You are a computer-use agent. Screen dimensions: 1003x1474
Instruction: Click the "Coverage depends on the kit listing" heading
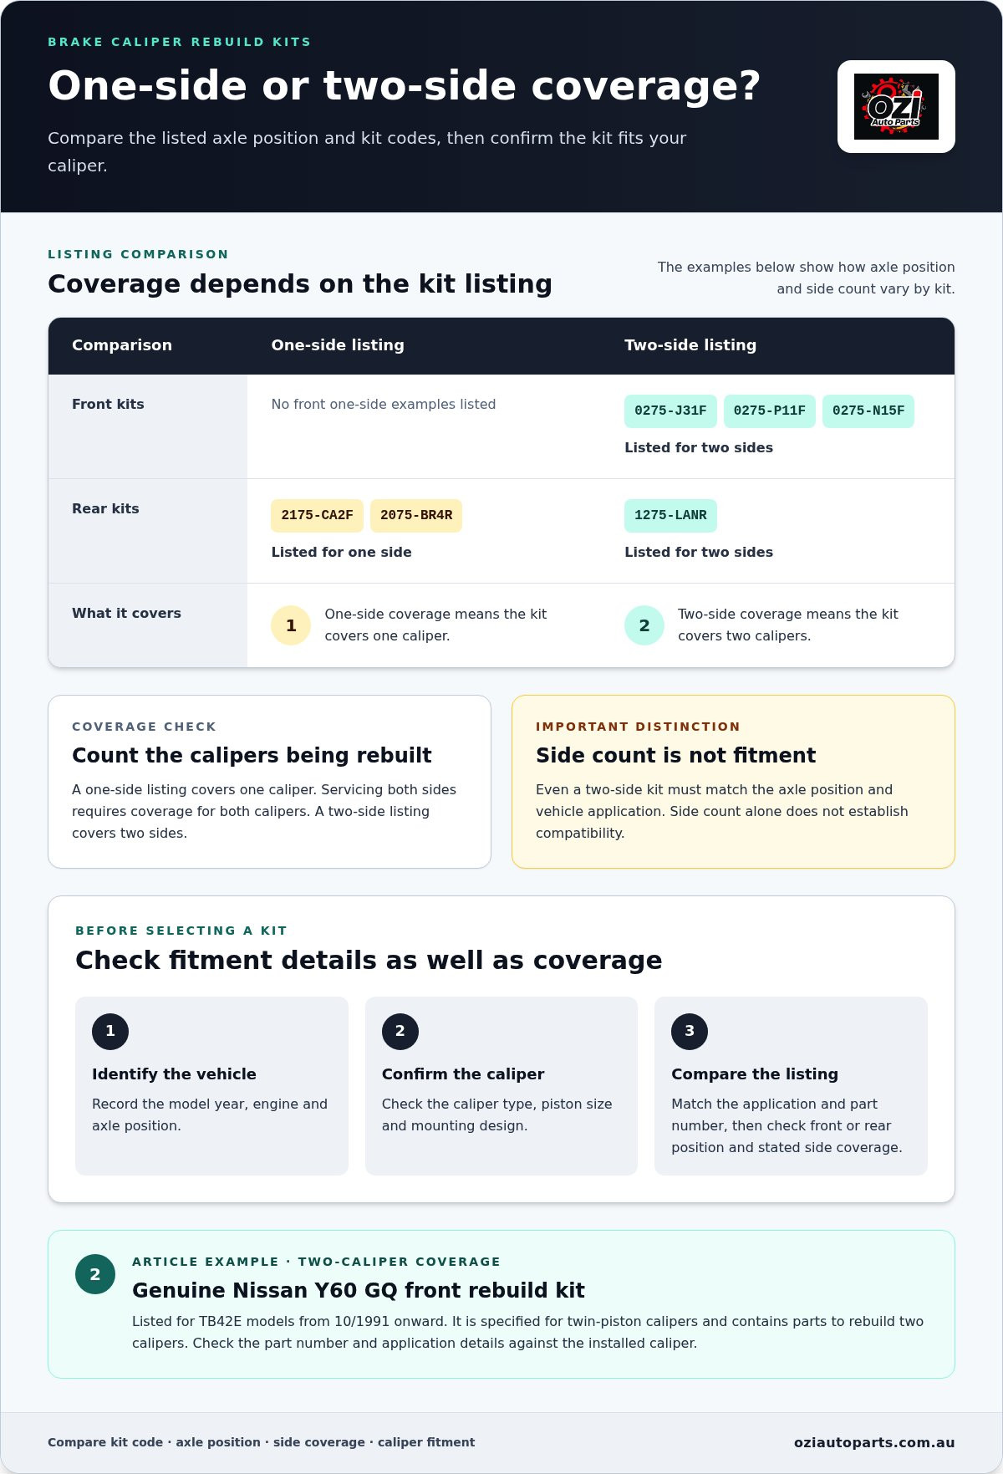[x=300, y=284]
